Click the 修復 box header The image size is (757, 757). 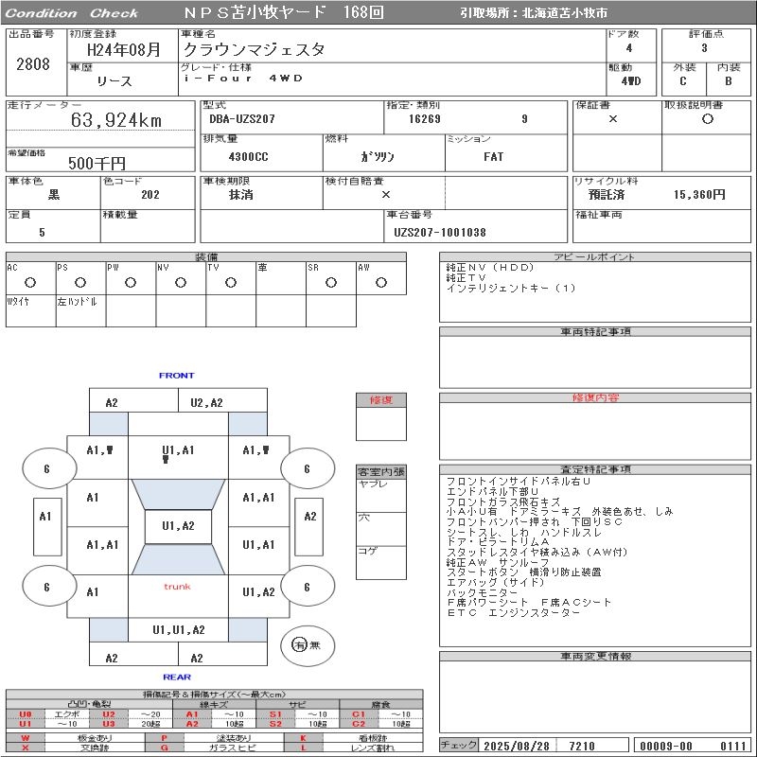pyautogui.click(x=380, y=399)
